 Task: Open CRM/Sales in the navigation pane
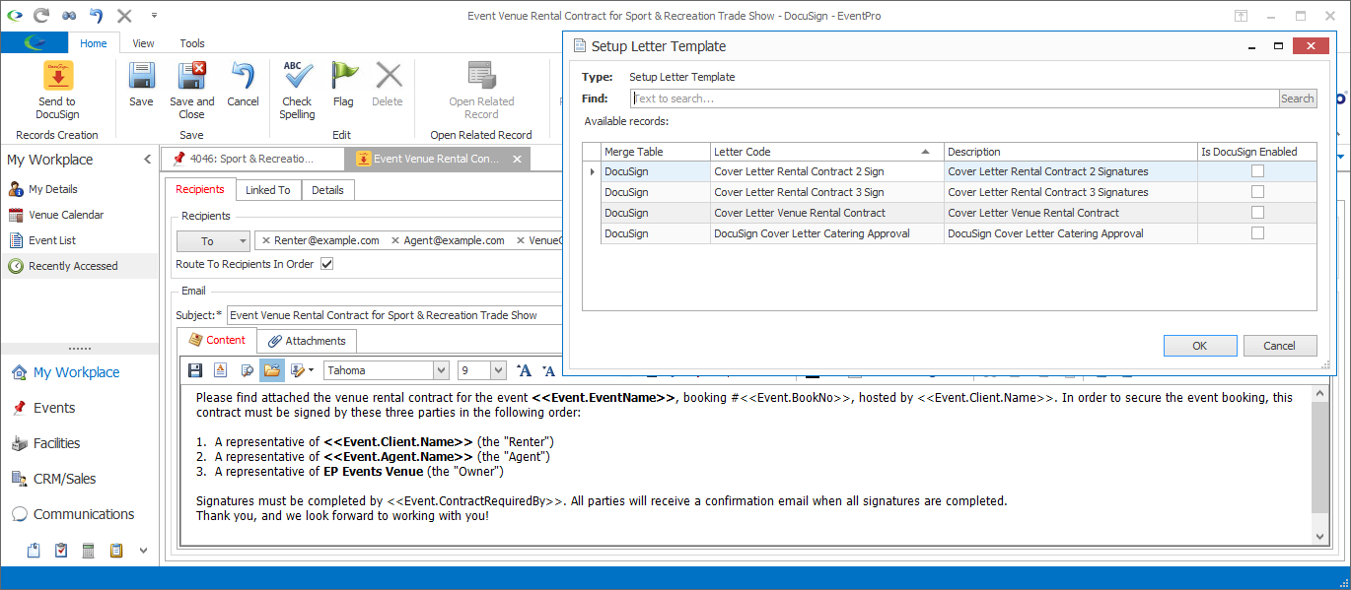pyautogui.click(x=63, y=479)
